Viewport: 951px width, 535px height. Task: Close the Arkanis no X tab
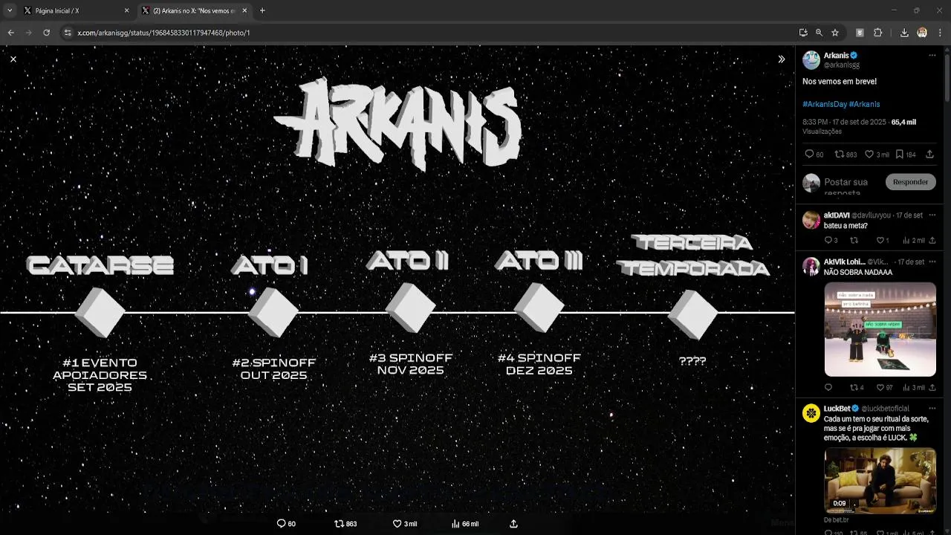(x=244, y=10)
